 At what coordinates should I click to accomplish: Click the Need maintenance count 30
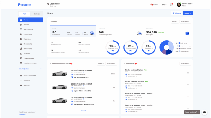[x=52, y=42]
